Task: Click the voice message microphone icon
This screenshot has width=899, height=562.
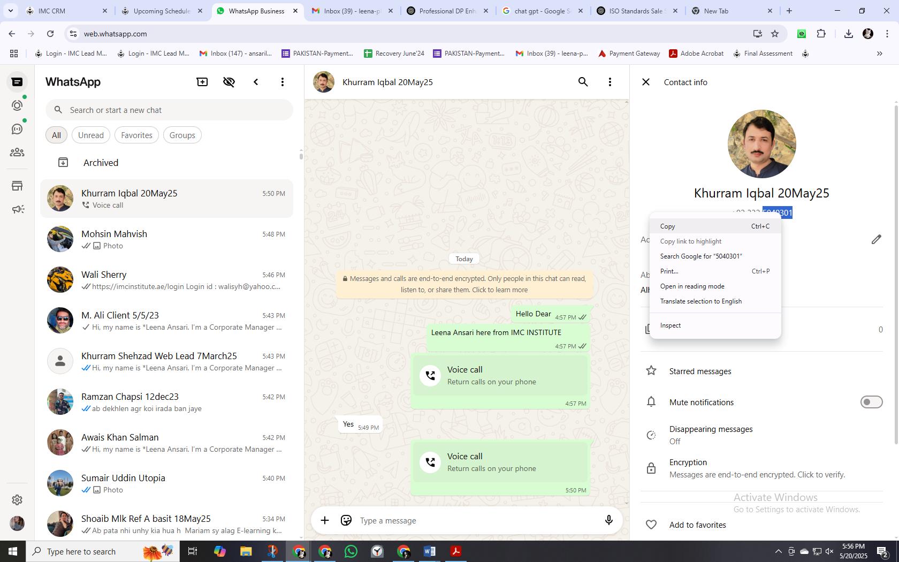Action: click(x=608, y=520)
